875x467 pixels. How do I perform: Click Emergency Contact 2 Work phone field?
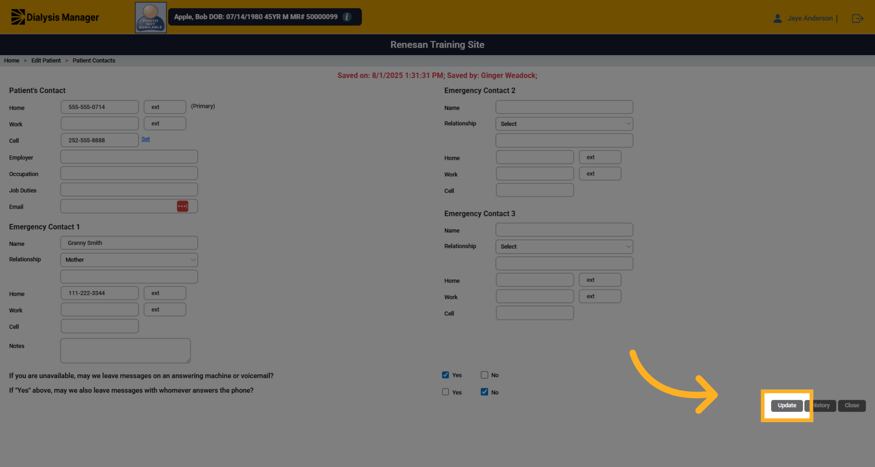click(x=535, y=174)
